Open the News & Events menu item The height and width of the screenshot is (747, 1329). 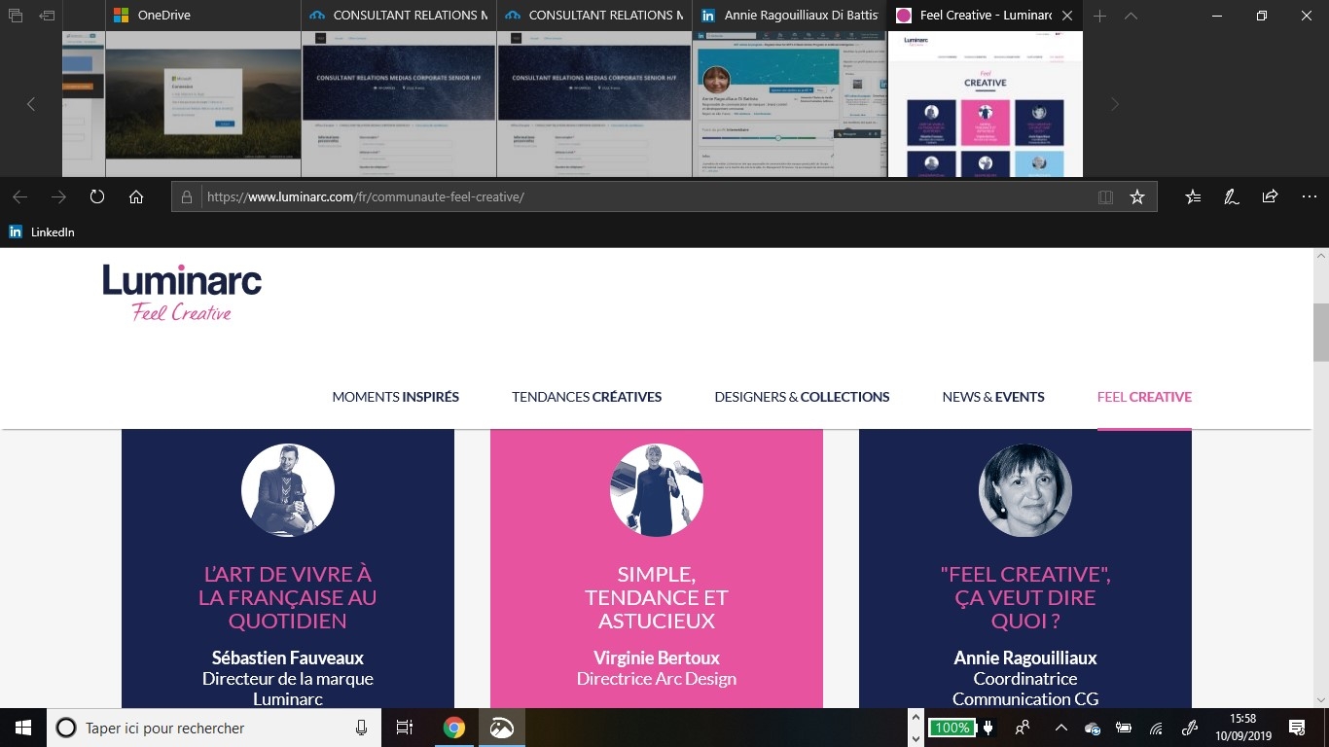(x=993, y=397)
